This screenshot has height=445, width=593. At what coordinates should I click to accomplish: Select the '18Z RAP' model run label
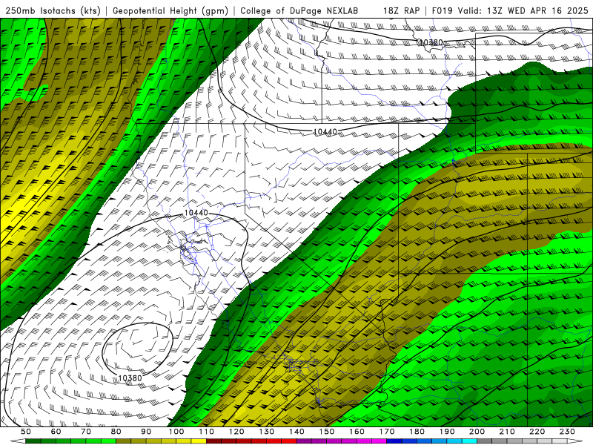coord(401,10)
